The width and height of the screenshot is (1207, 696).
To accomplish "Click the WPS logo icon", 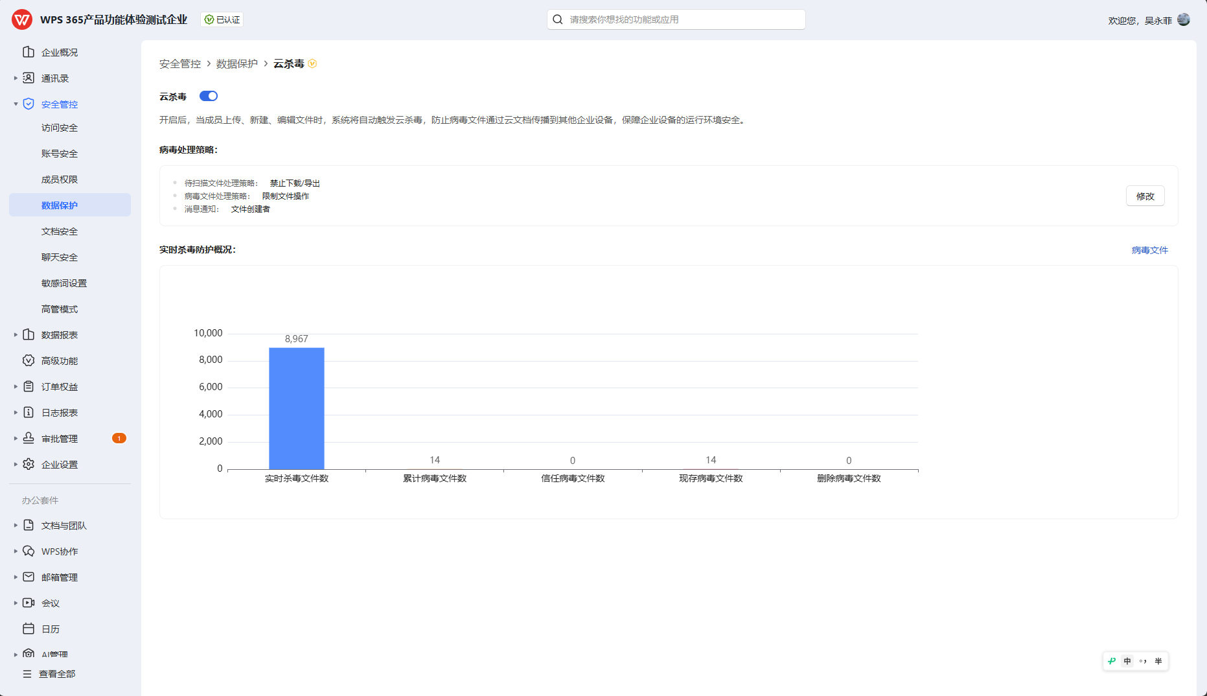I will [x=21, y=19].
